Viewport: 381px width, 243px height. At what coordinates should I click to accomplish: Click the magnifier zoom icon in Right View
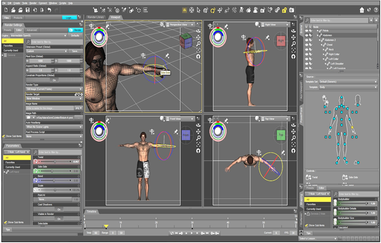tap(293, 43)
